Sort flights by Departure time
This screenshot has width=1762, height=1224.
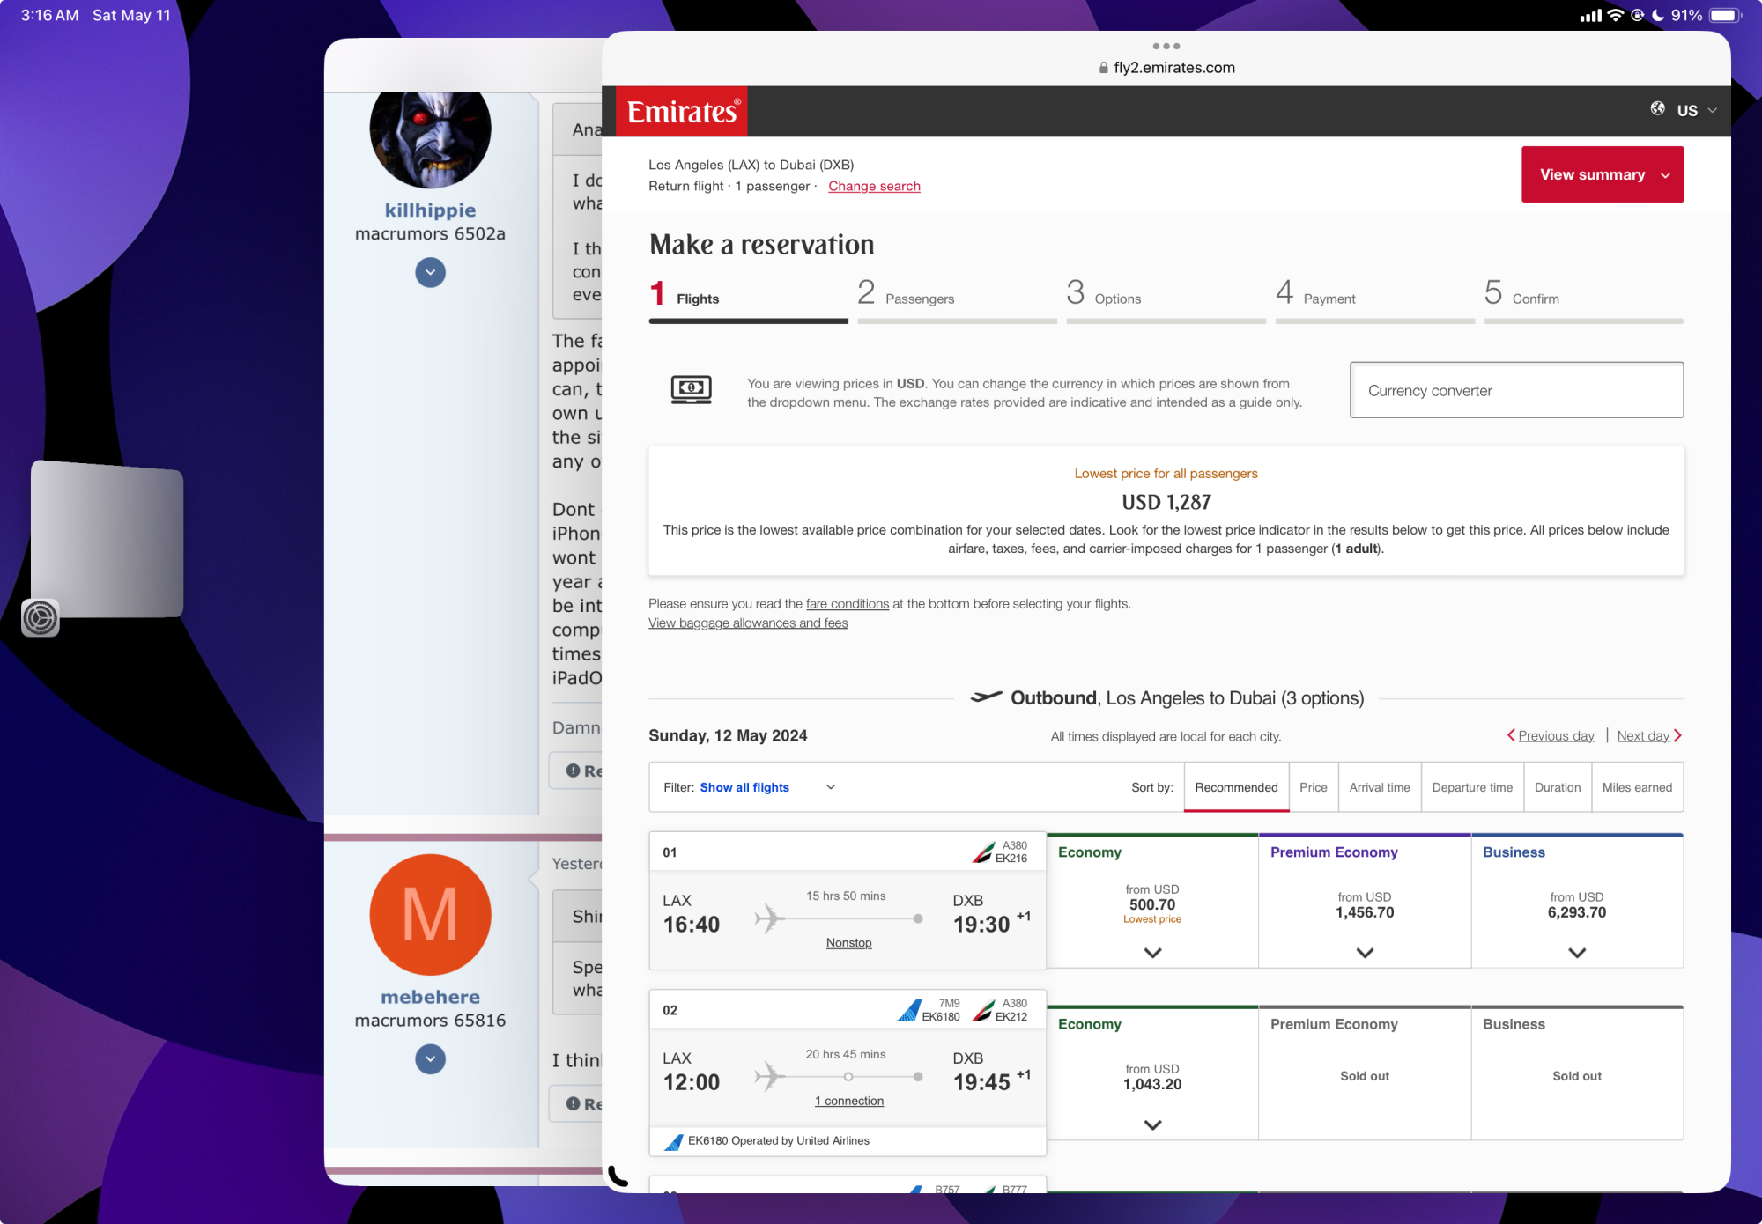[1472, 787]
